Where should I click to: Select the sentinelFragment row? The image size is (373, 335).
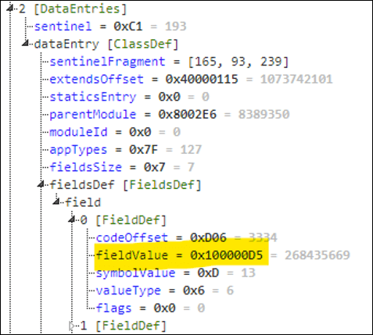[169, 62]
